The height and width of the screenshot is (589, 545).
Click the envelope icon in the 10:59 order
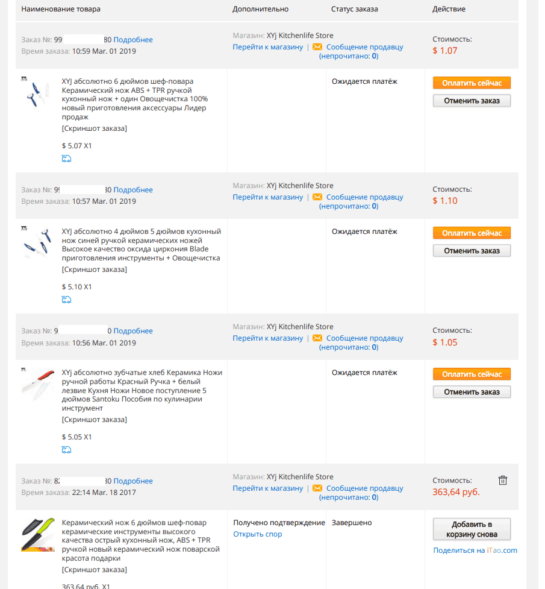[317, 47]
